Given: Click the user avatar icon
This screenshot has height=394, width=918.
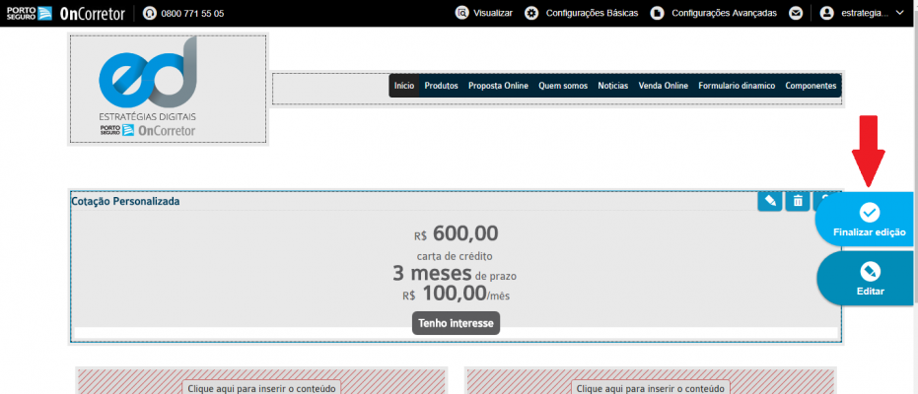Looking at the screenshot, I should (826, 13).
